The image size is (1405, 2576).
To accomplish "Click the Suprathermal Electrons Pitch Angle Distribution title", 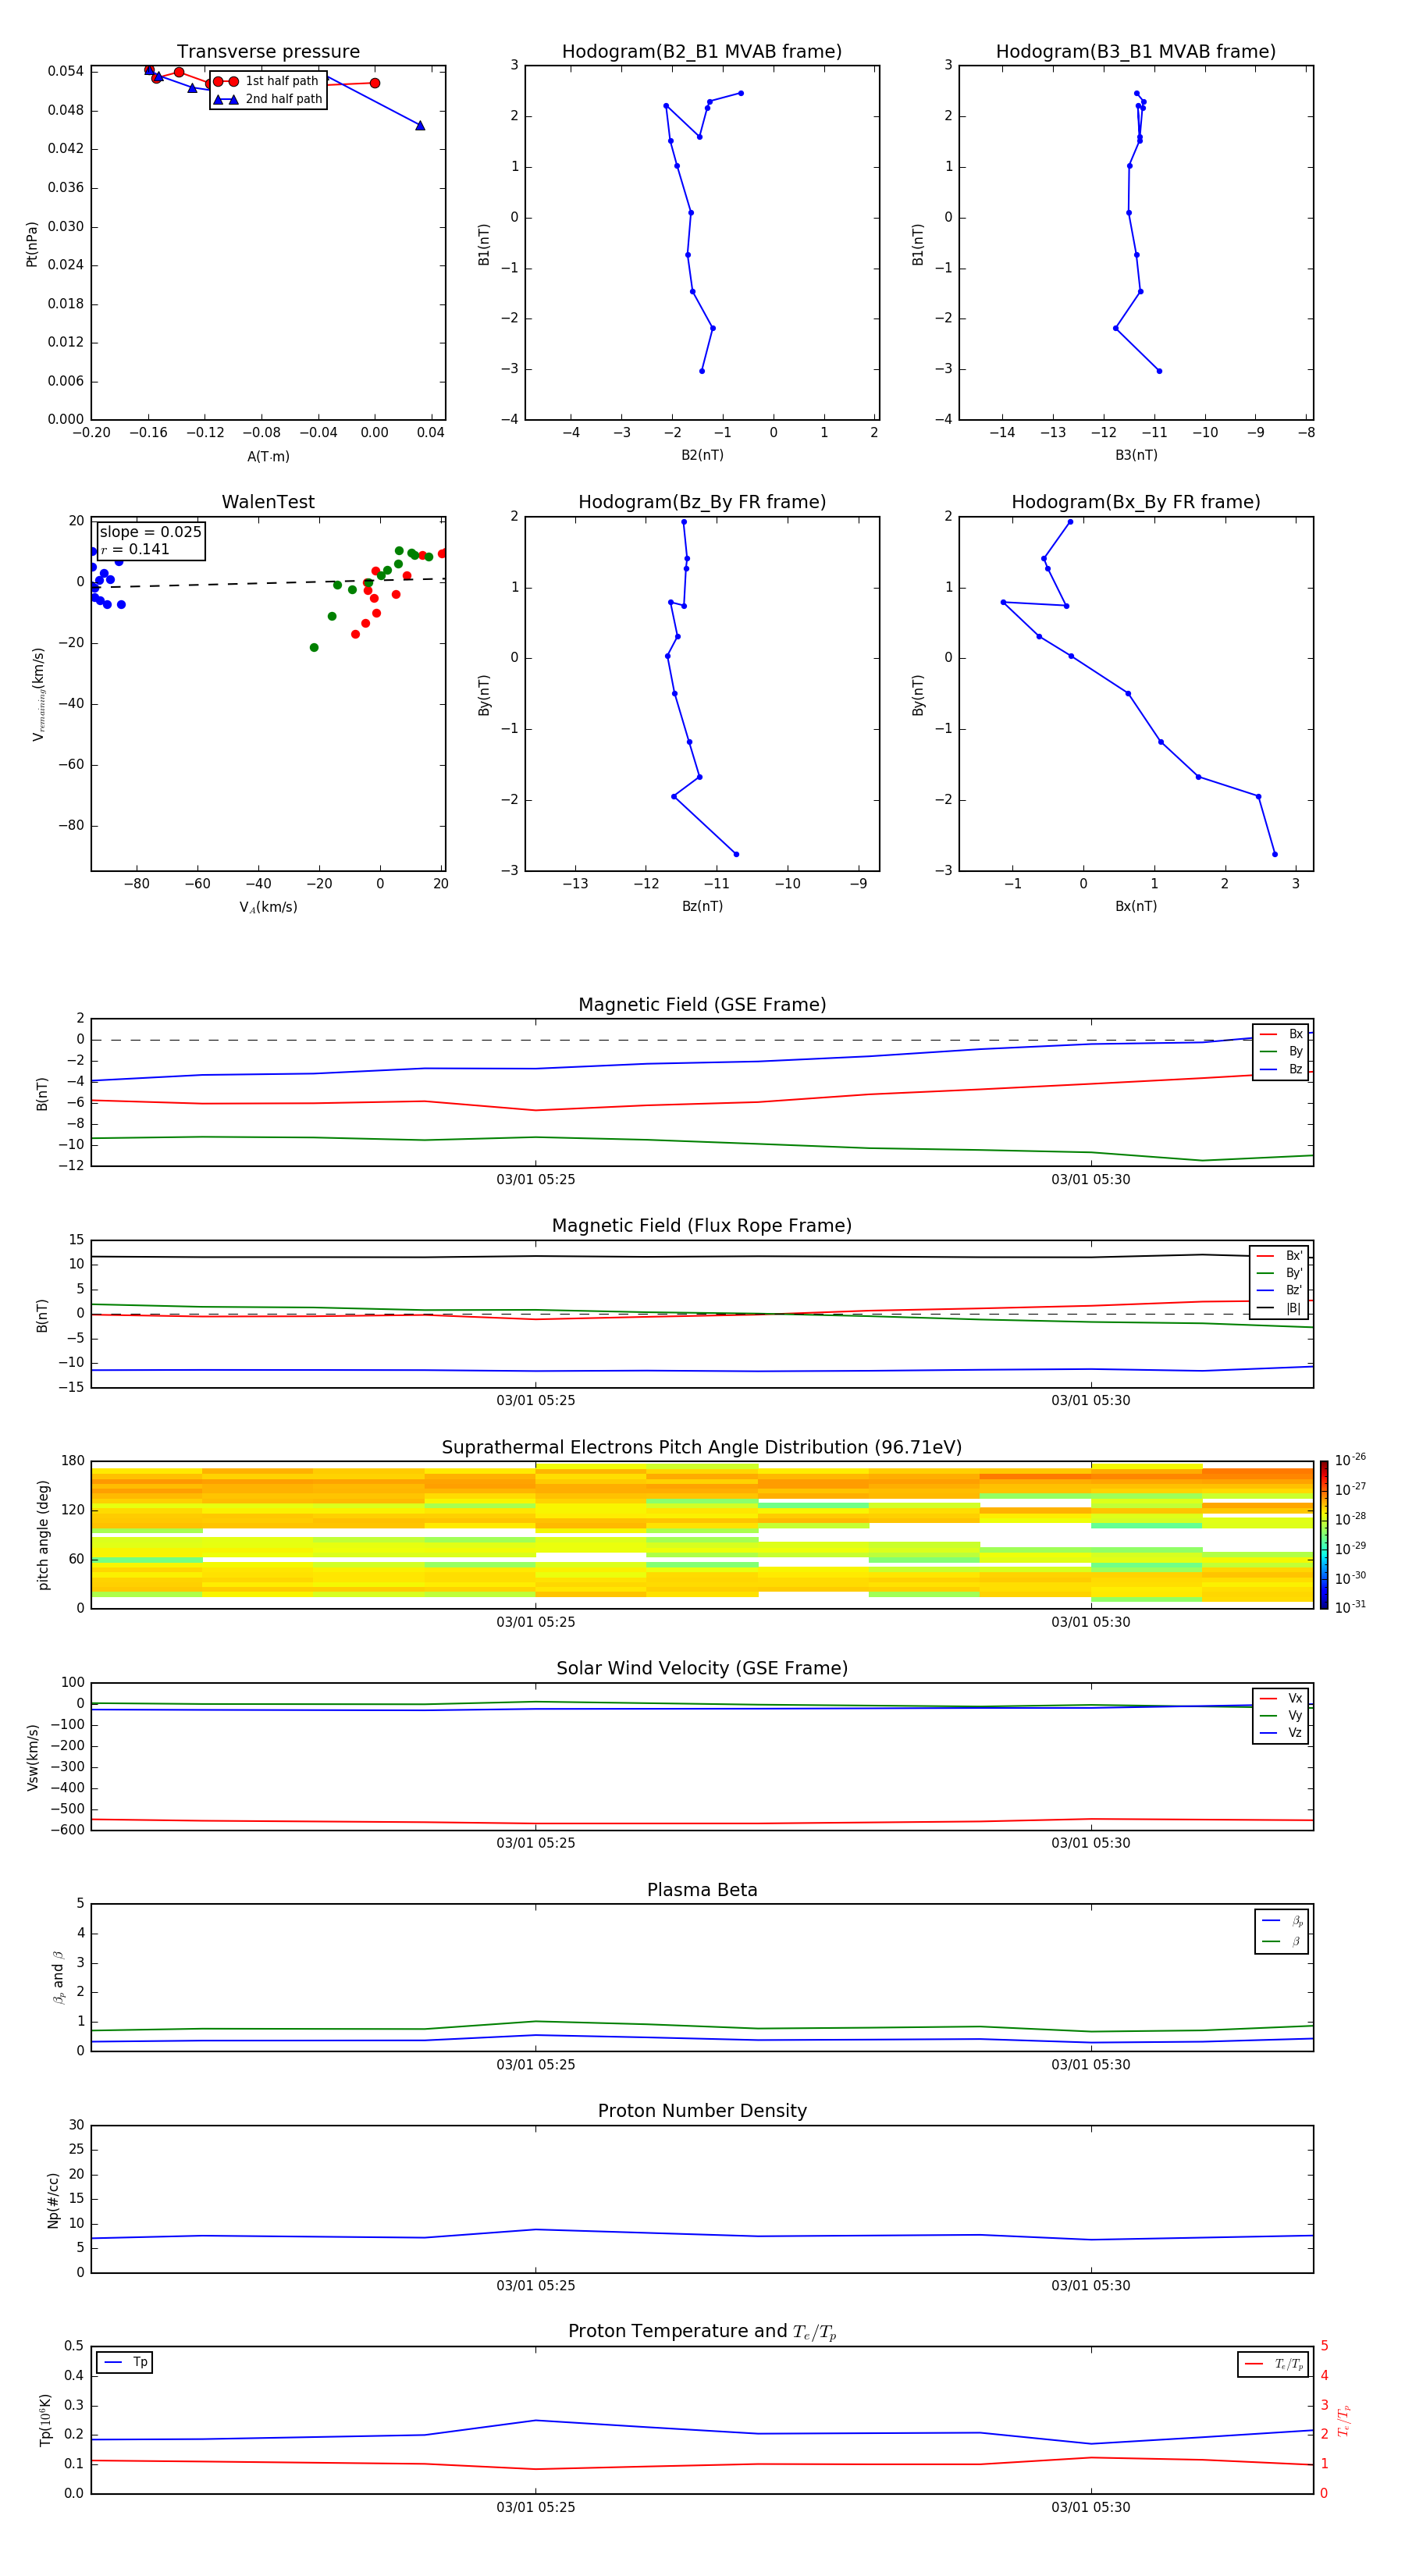I will [x=702, y=1448].
